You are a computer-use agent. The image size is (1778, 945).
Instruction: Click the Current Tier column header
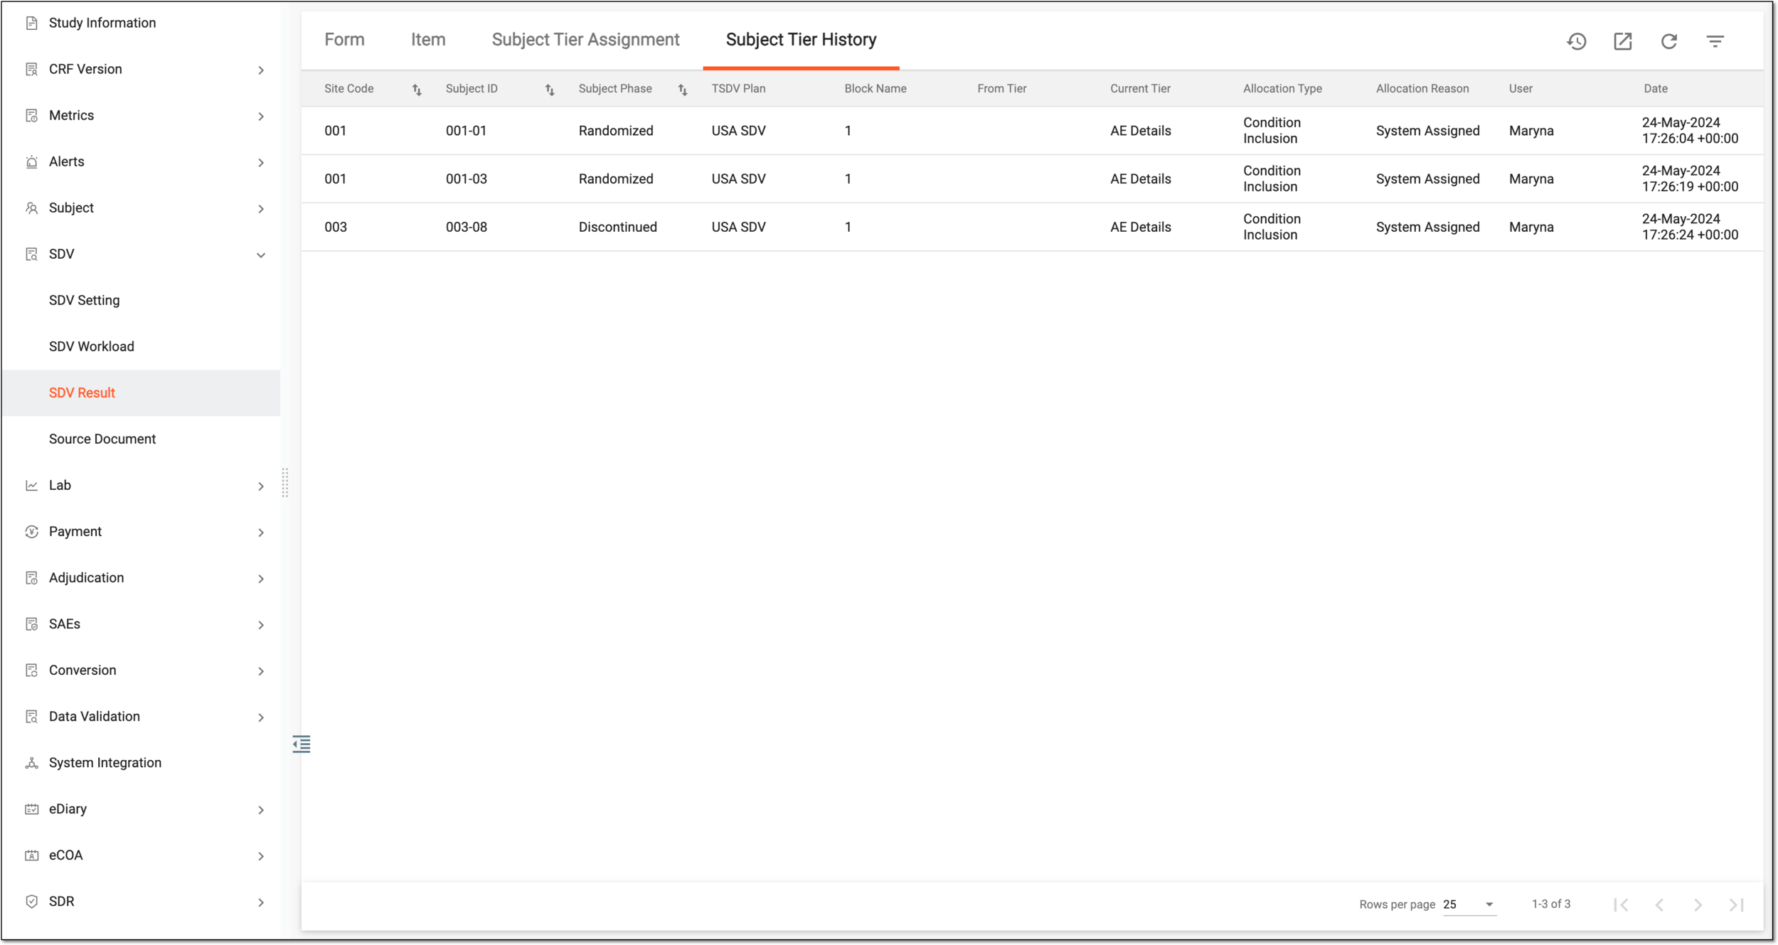click(1139, 89)
